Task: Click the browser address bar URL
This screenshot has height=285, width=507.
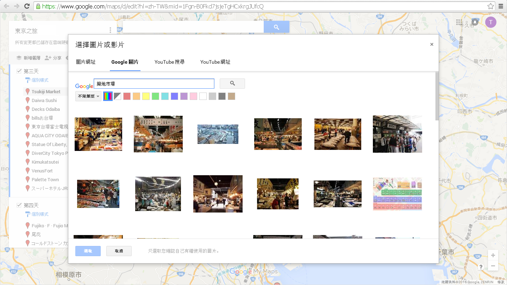Action: (x=153, y=6)
